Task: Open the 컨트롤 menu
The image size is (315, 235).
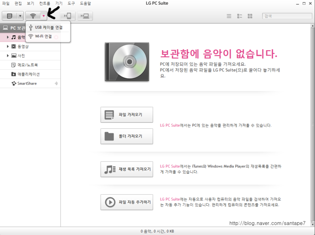Action: [x=45, y=3]
